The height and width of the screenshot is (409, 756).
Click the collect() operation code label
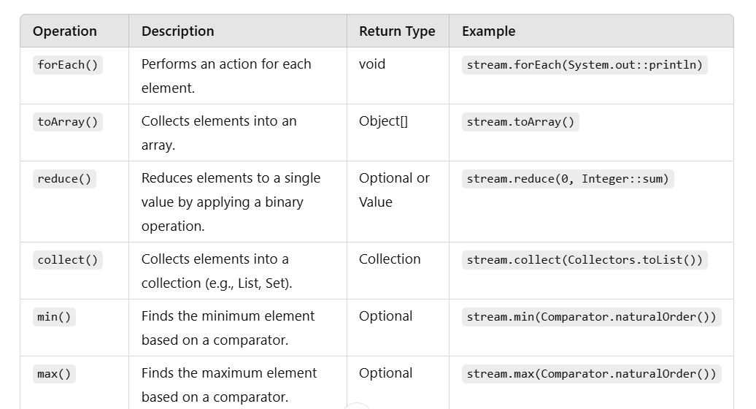coord(68,260)
